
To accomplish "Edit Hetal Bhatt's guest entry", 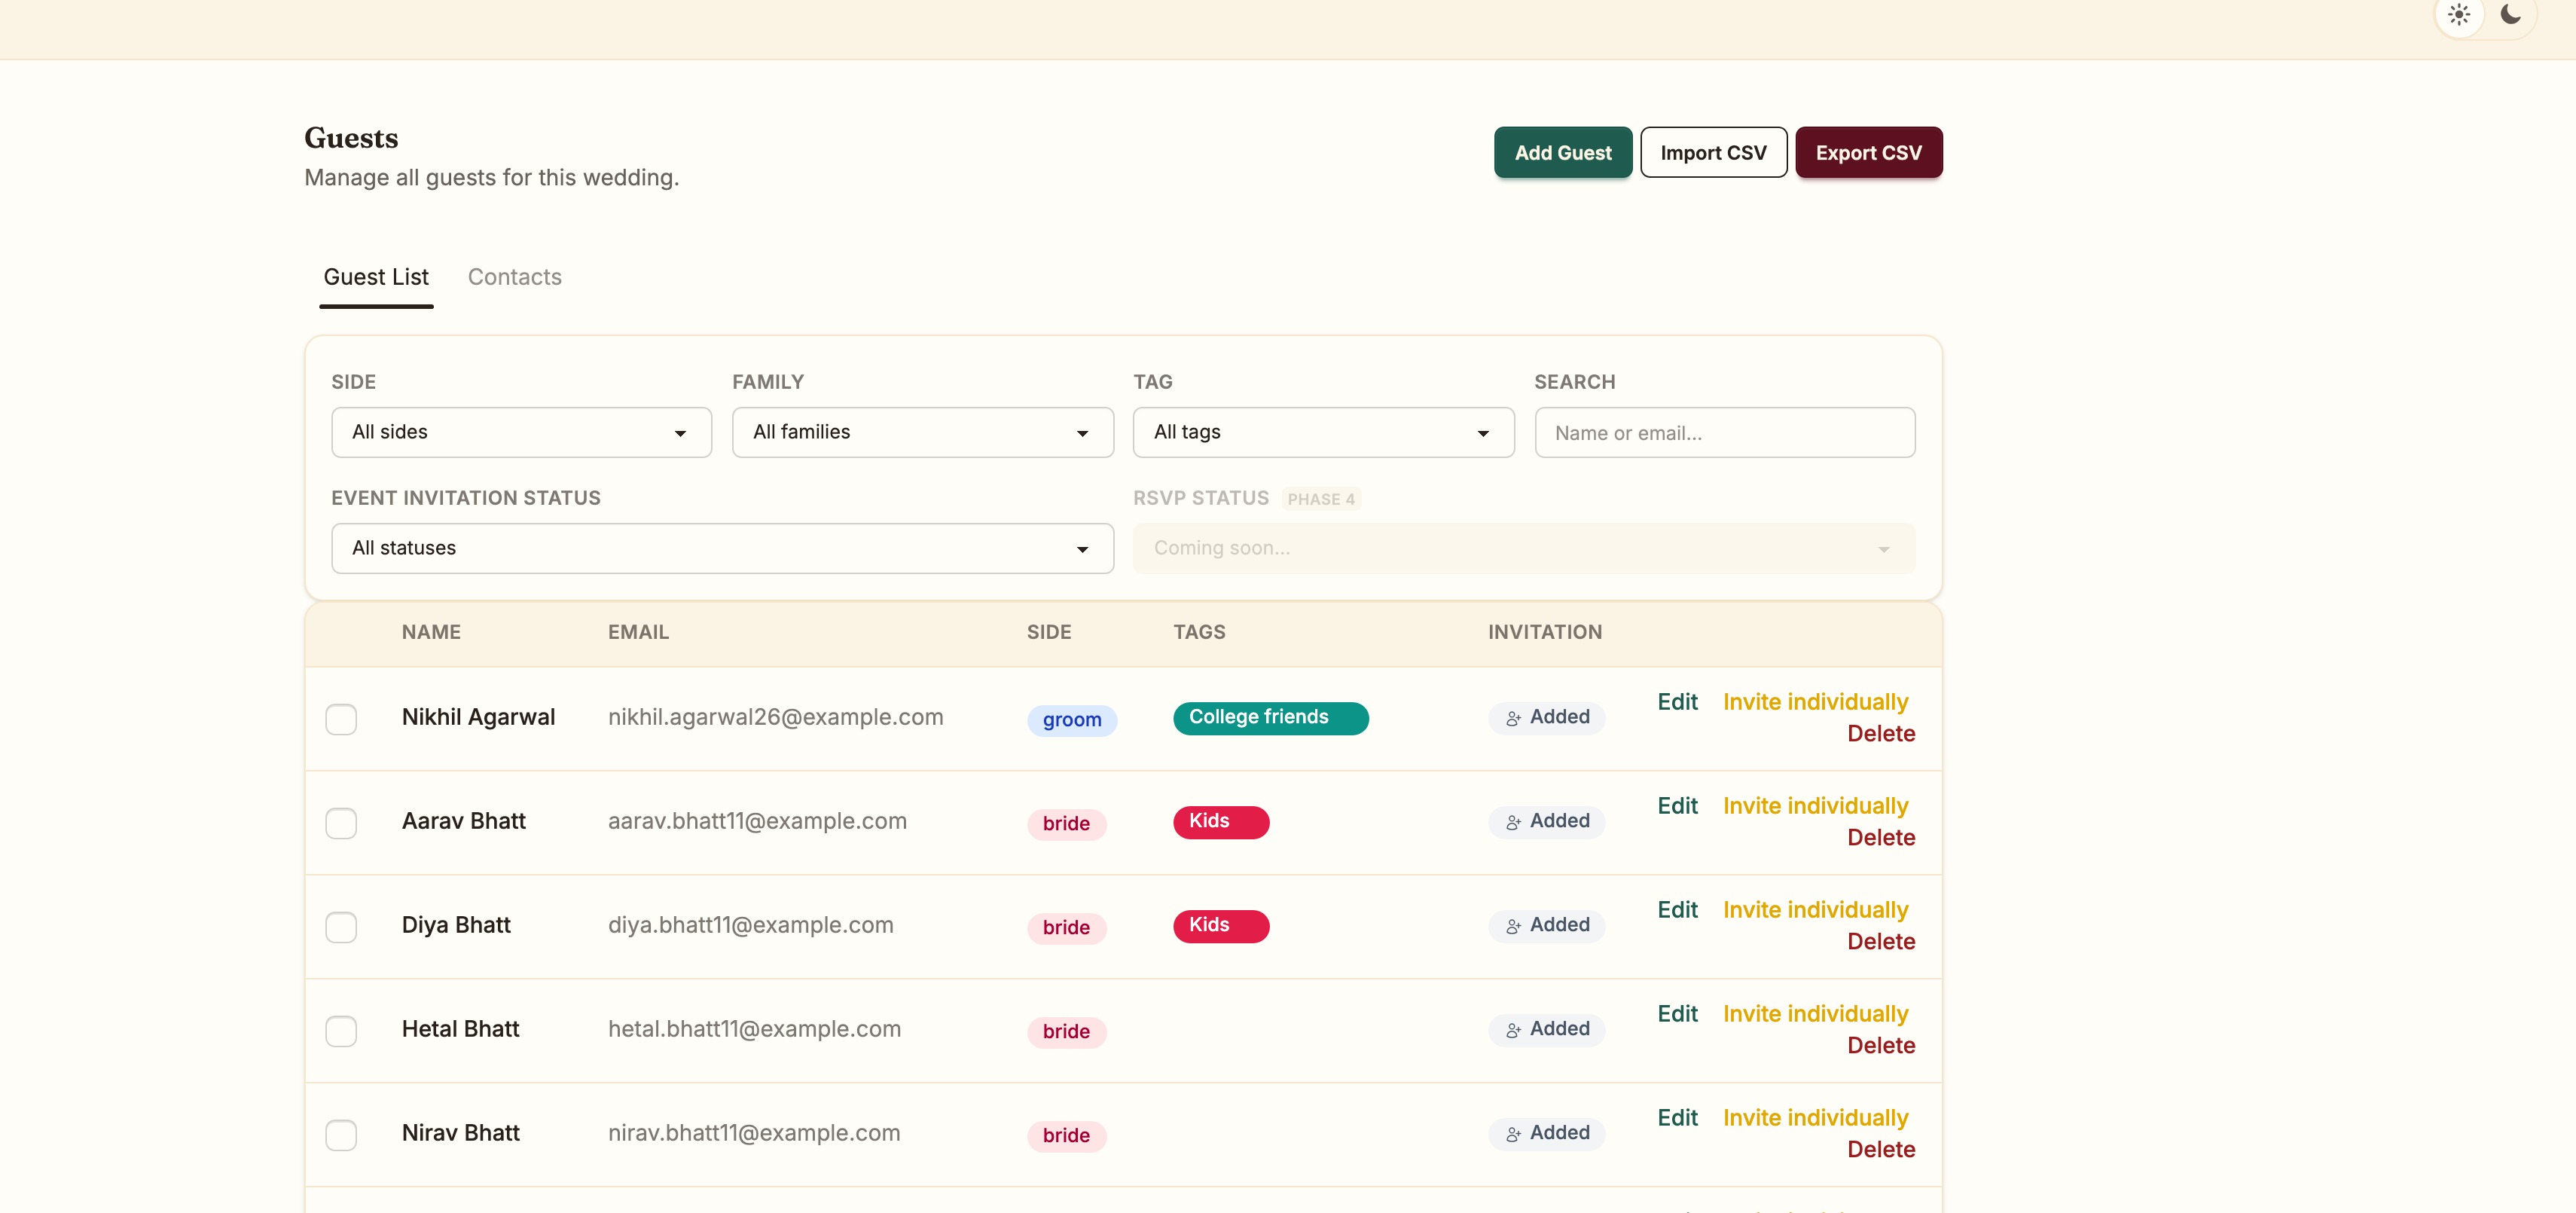I will [x=1677, y=1014].
